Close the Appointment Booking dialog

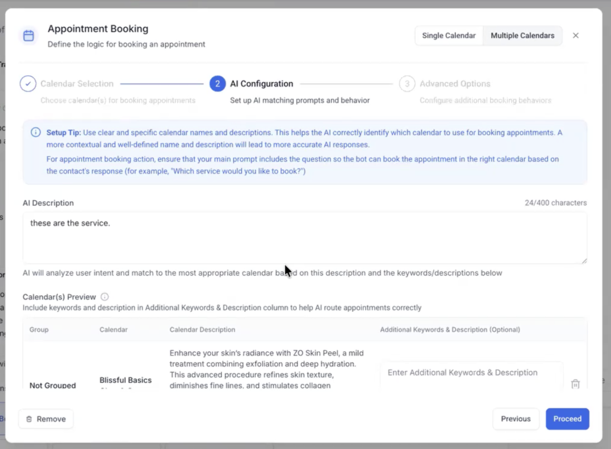coord(576,36)
